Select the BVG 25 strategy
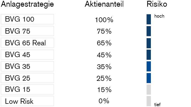The height and width of the screenshot is (107, 191). pyautogui.click(x=27, y=78)
